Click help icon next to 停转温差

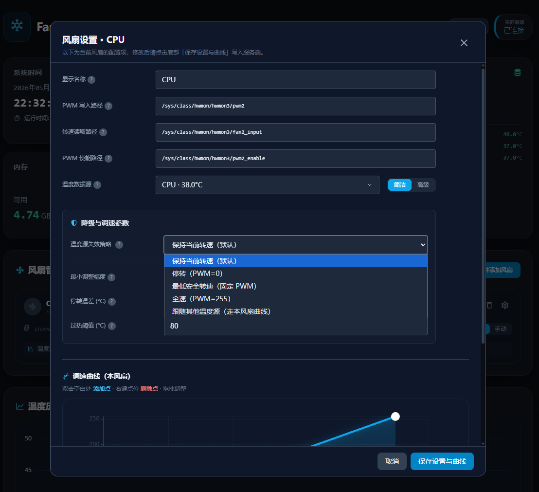tap(112, 302)
